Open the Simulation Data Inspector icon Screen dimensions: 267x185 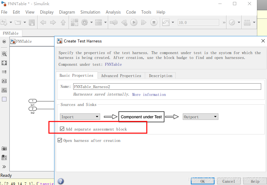click(x=166, y=22)
